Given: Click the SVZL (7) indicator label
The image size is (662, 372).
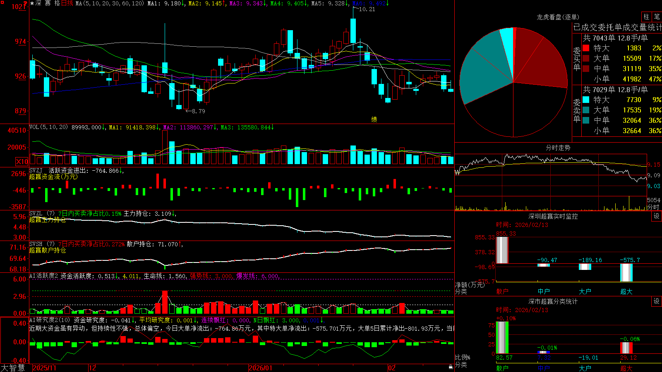Looking at the screenshot, I should tap(42, 214).
